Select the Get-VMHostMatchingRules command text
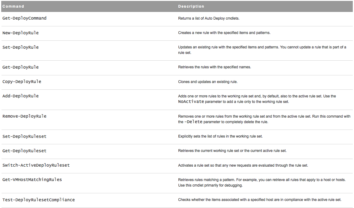This screenshot has height=208, width=354. (32, 180)
